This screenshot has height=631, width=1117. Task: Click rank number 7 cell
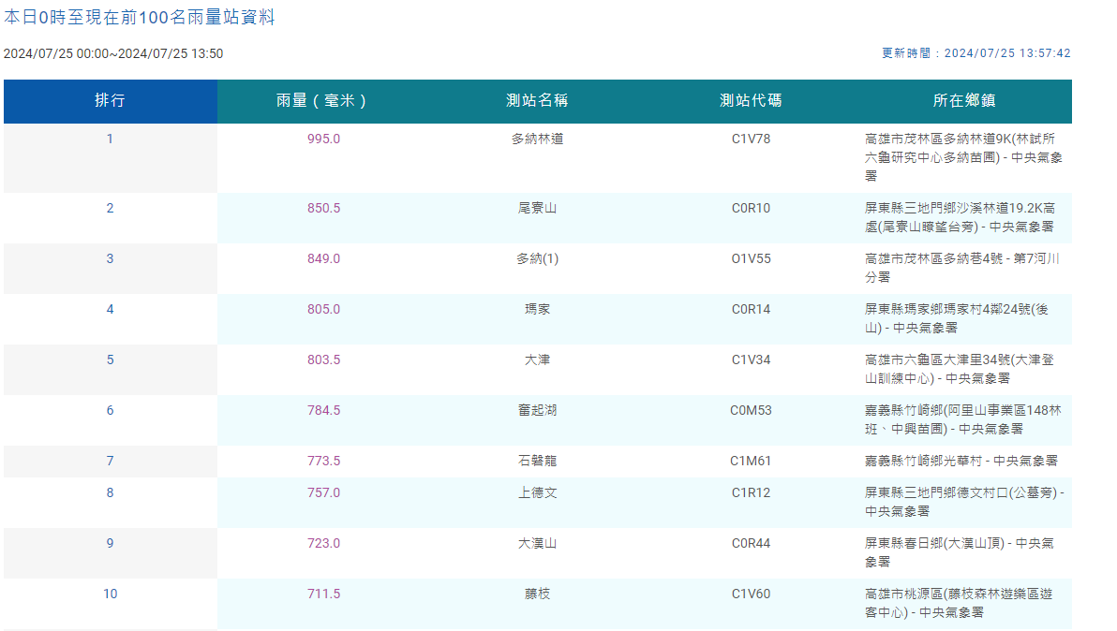click(111, 461)
